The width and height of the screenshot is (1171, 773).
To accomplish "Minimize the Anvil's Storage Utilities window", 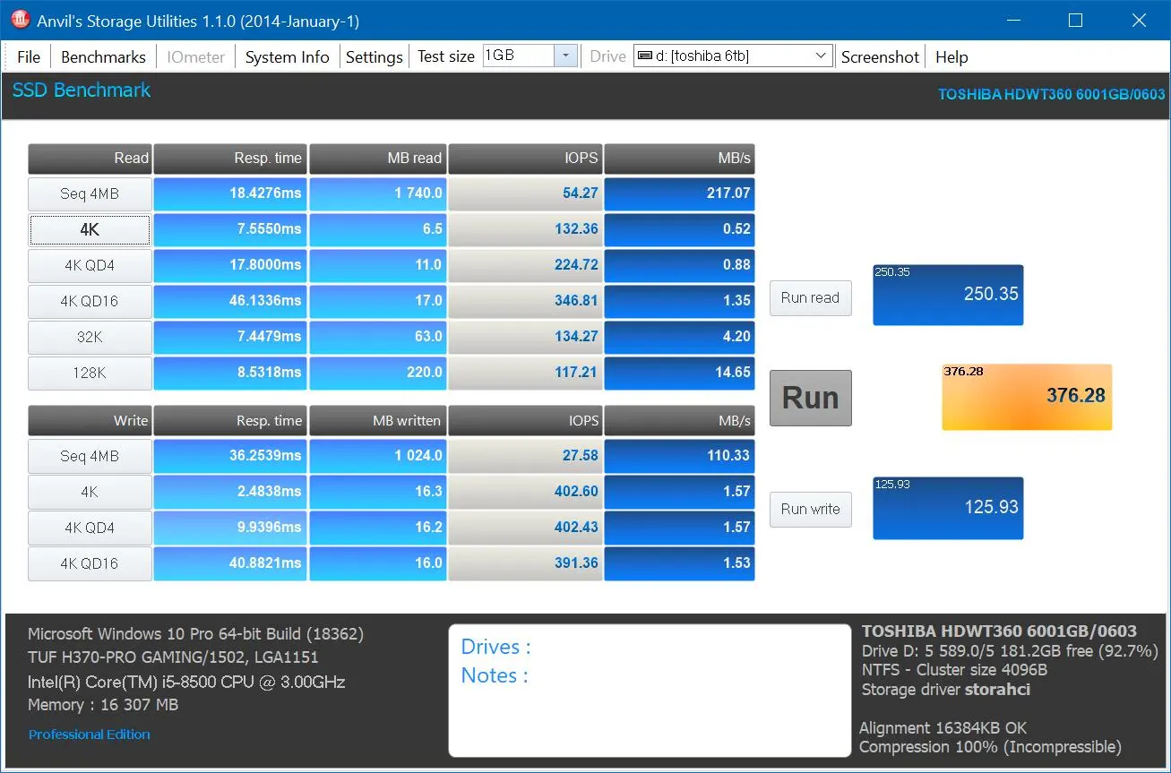I will (x=1012, y=21).
